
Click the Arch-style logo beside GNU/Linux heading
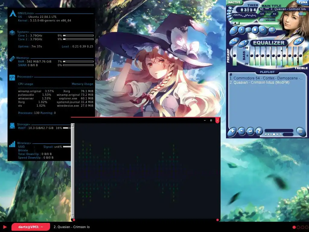point(13,13)
